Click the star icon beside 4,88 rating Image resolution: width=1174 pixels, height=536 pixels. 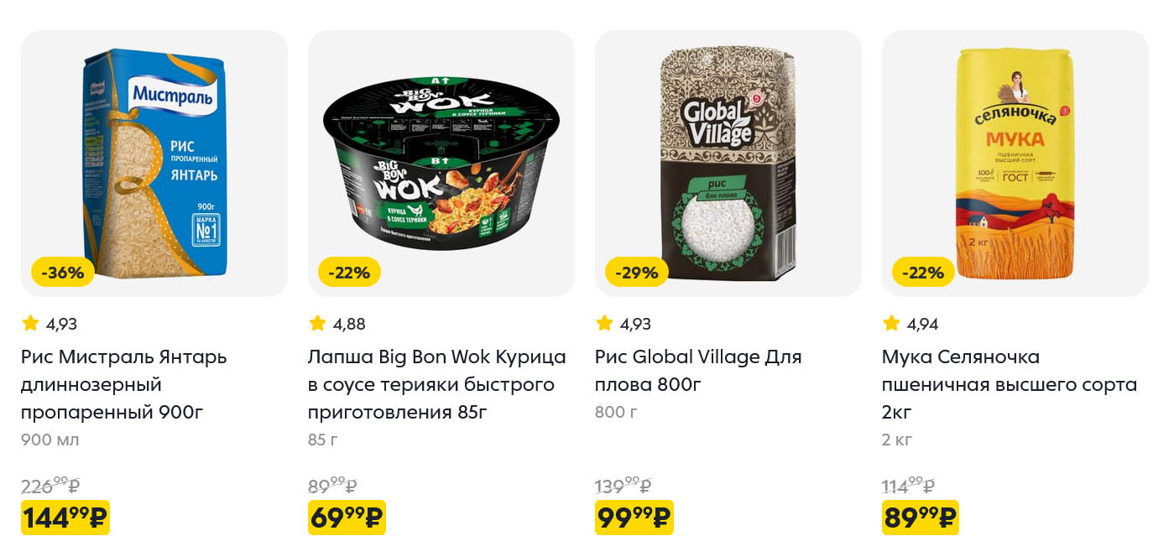pyautogui.click(x=317, y=323)
